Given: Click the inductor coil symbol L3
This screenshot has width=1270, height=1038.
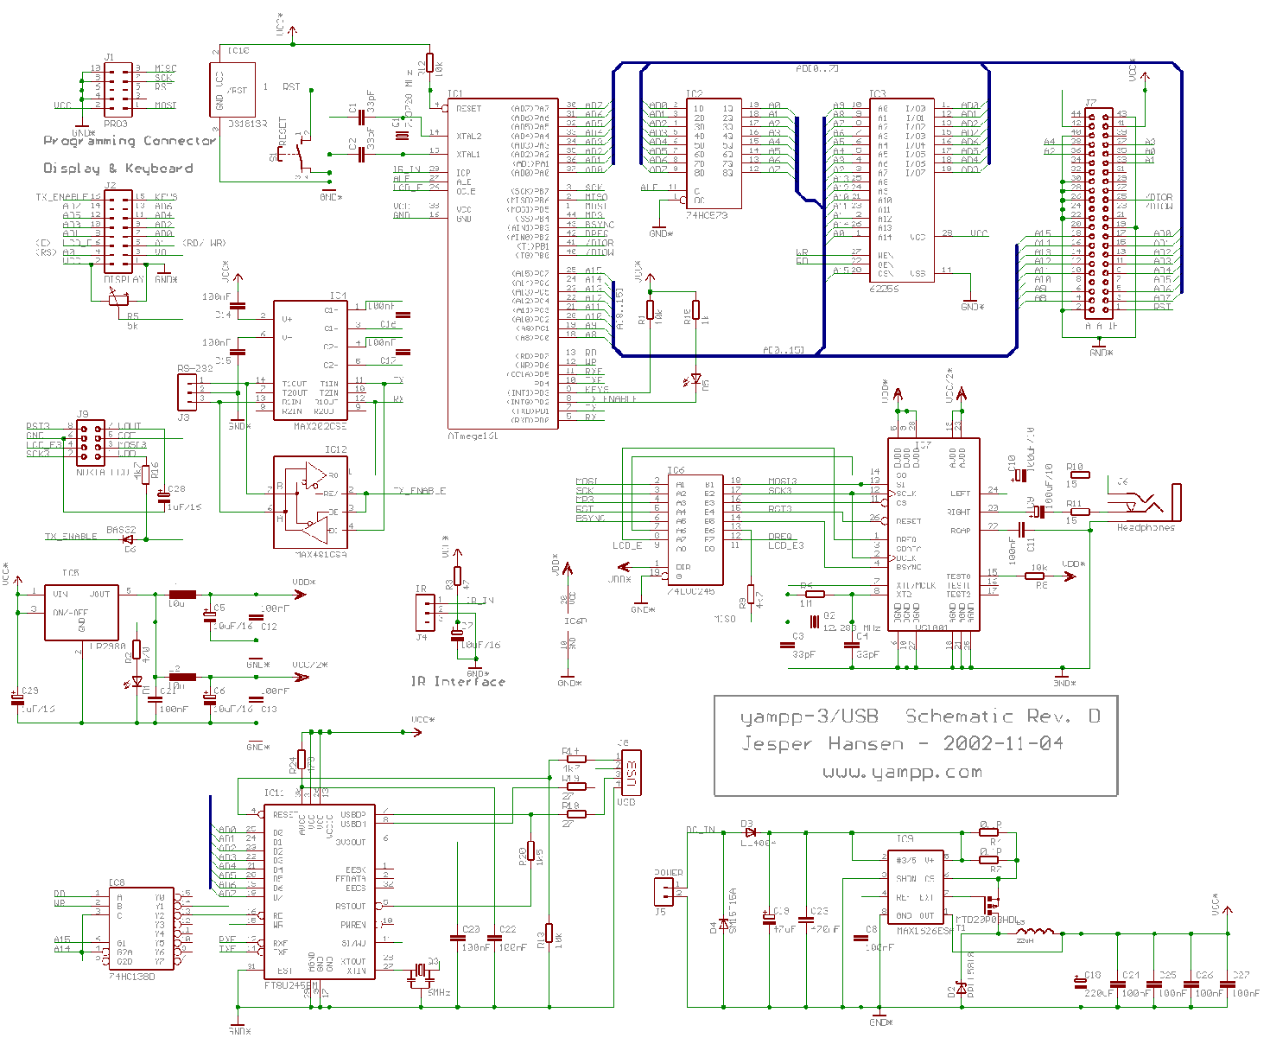Looking at the screenshot, I should 1035,932.
